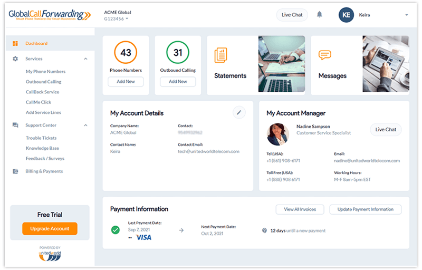Click View All Invoices
This screenshot has height=270, width=422.
pos(300,209)
